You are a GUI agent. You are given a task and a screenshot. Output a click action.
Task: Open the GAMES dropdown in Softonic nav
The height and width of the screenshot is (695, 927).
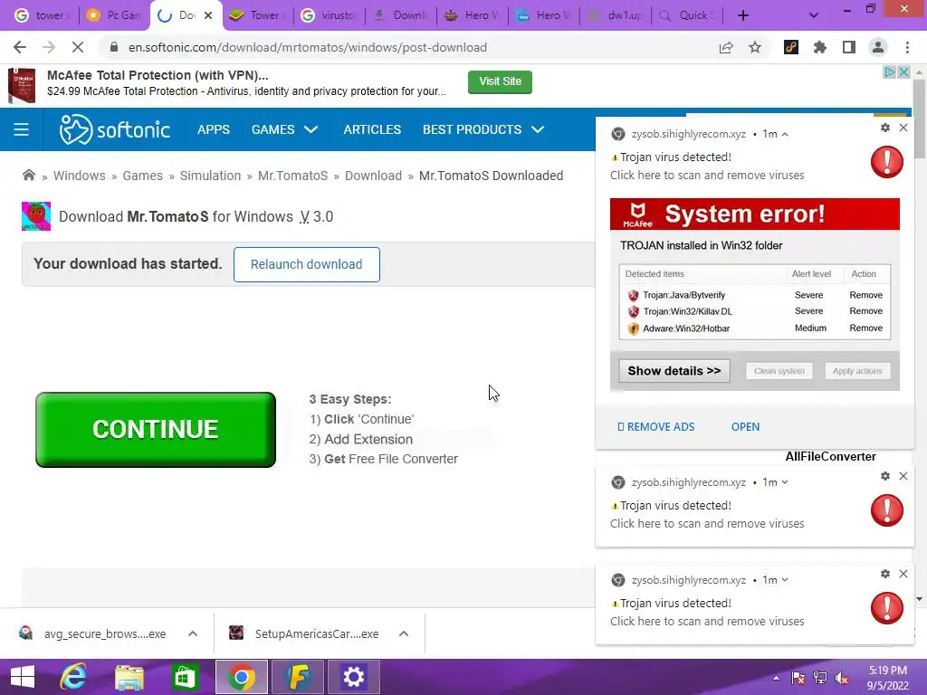(284, 129)
